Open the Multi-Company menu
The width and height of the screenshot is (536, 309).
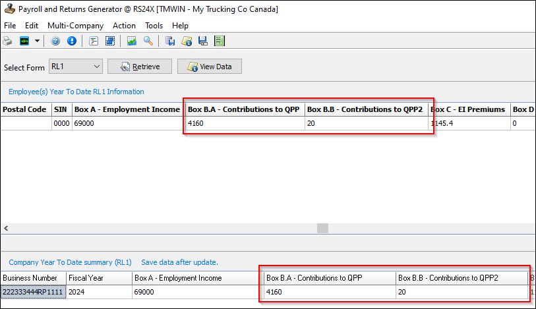point(75,26)
